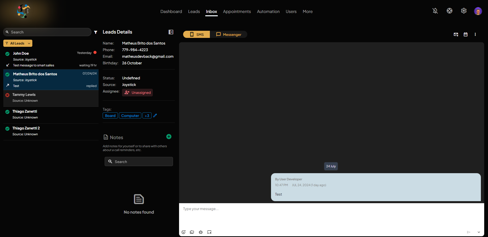488x237 pixels.
Task: Click the Type your message field
Action: (331, 215)
